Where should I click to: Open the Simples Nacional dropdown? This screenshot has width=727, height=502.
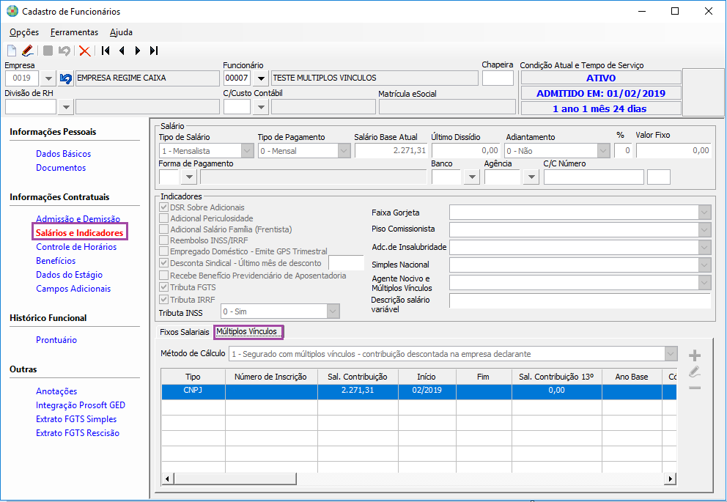704,265
